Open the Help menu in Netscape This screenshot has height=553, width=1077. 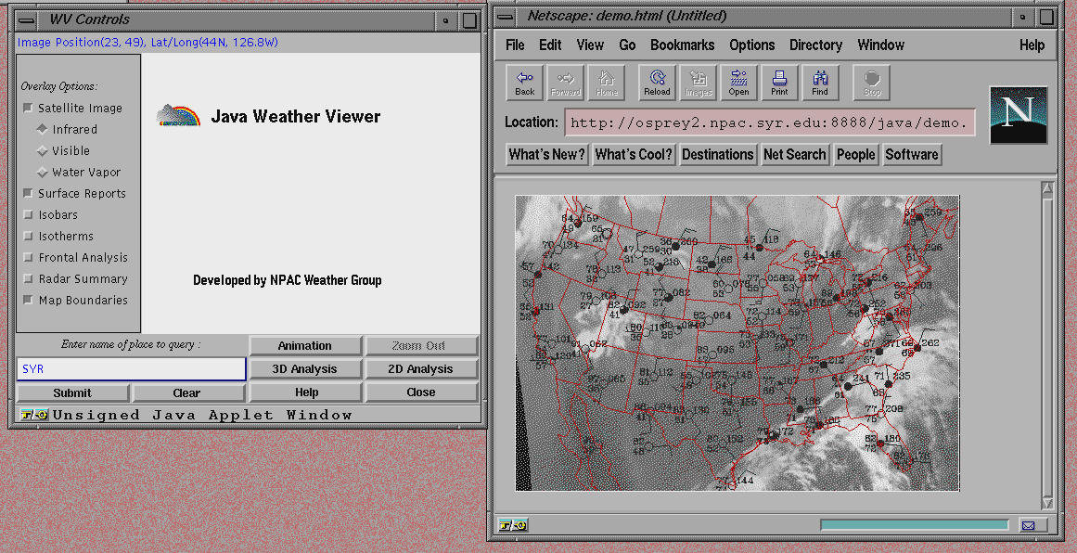1032,45
